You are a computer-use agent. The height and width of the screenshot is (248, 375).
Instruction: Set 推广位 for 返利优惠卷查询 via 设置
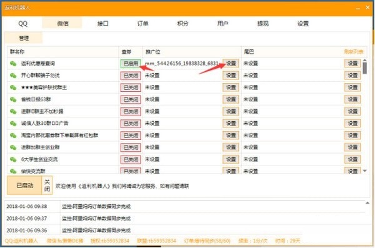coord(231,63)
